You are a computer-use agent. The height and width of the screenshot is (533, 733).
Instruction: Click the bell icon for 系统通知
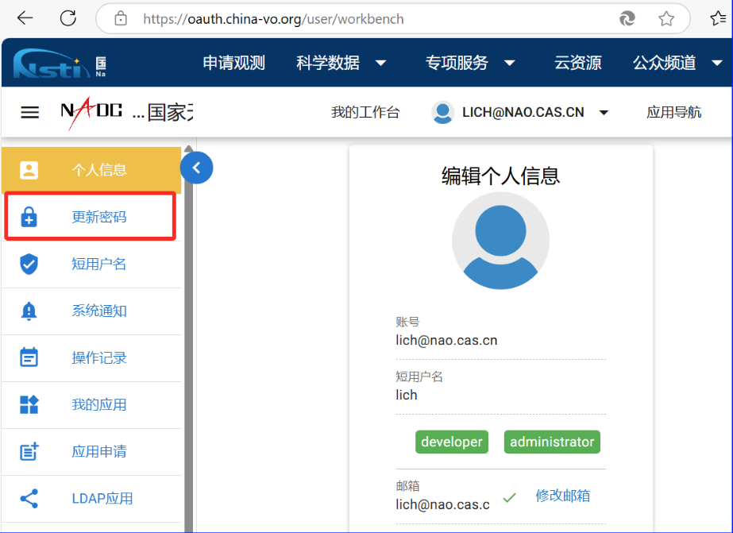[x=29, y=311]
